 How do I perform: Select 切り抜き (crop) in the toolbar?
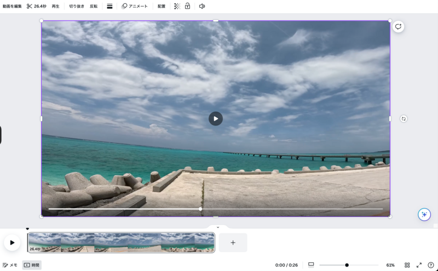pyautogui.click(x=77, y=6)
